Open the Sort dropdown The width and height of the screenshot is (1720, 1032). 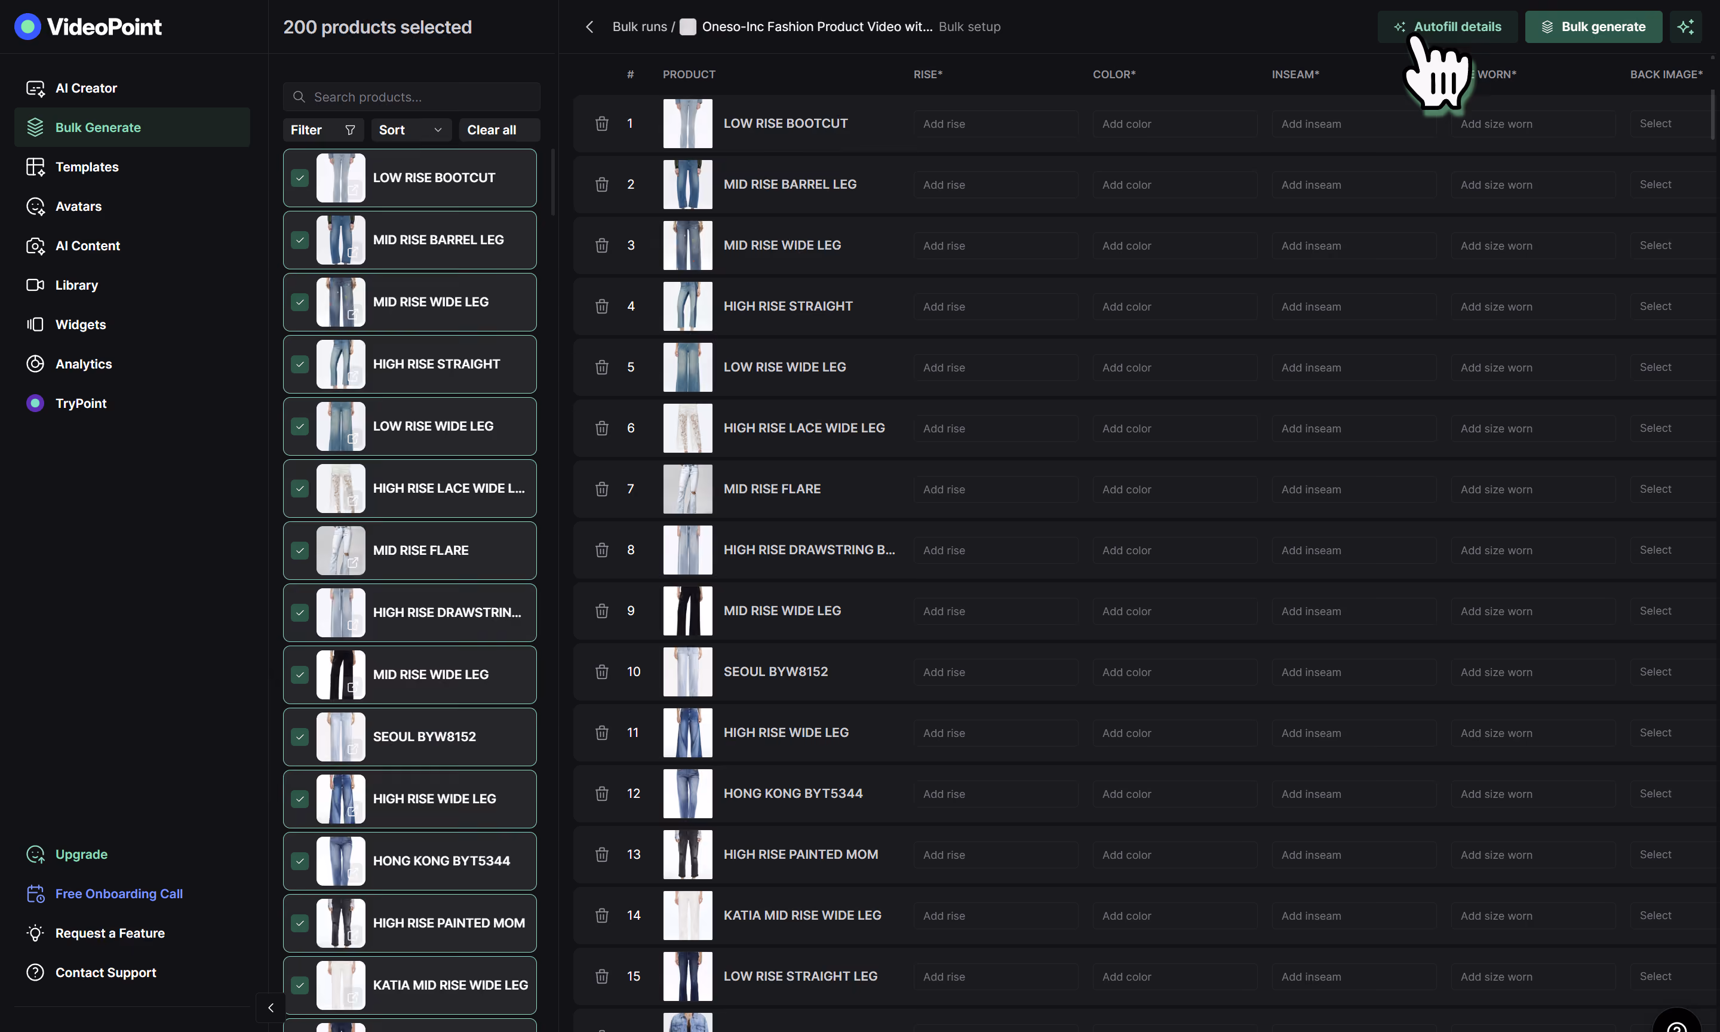click(411, 130)
